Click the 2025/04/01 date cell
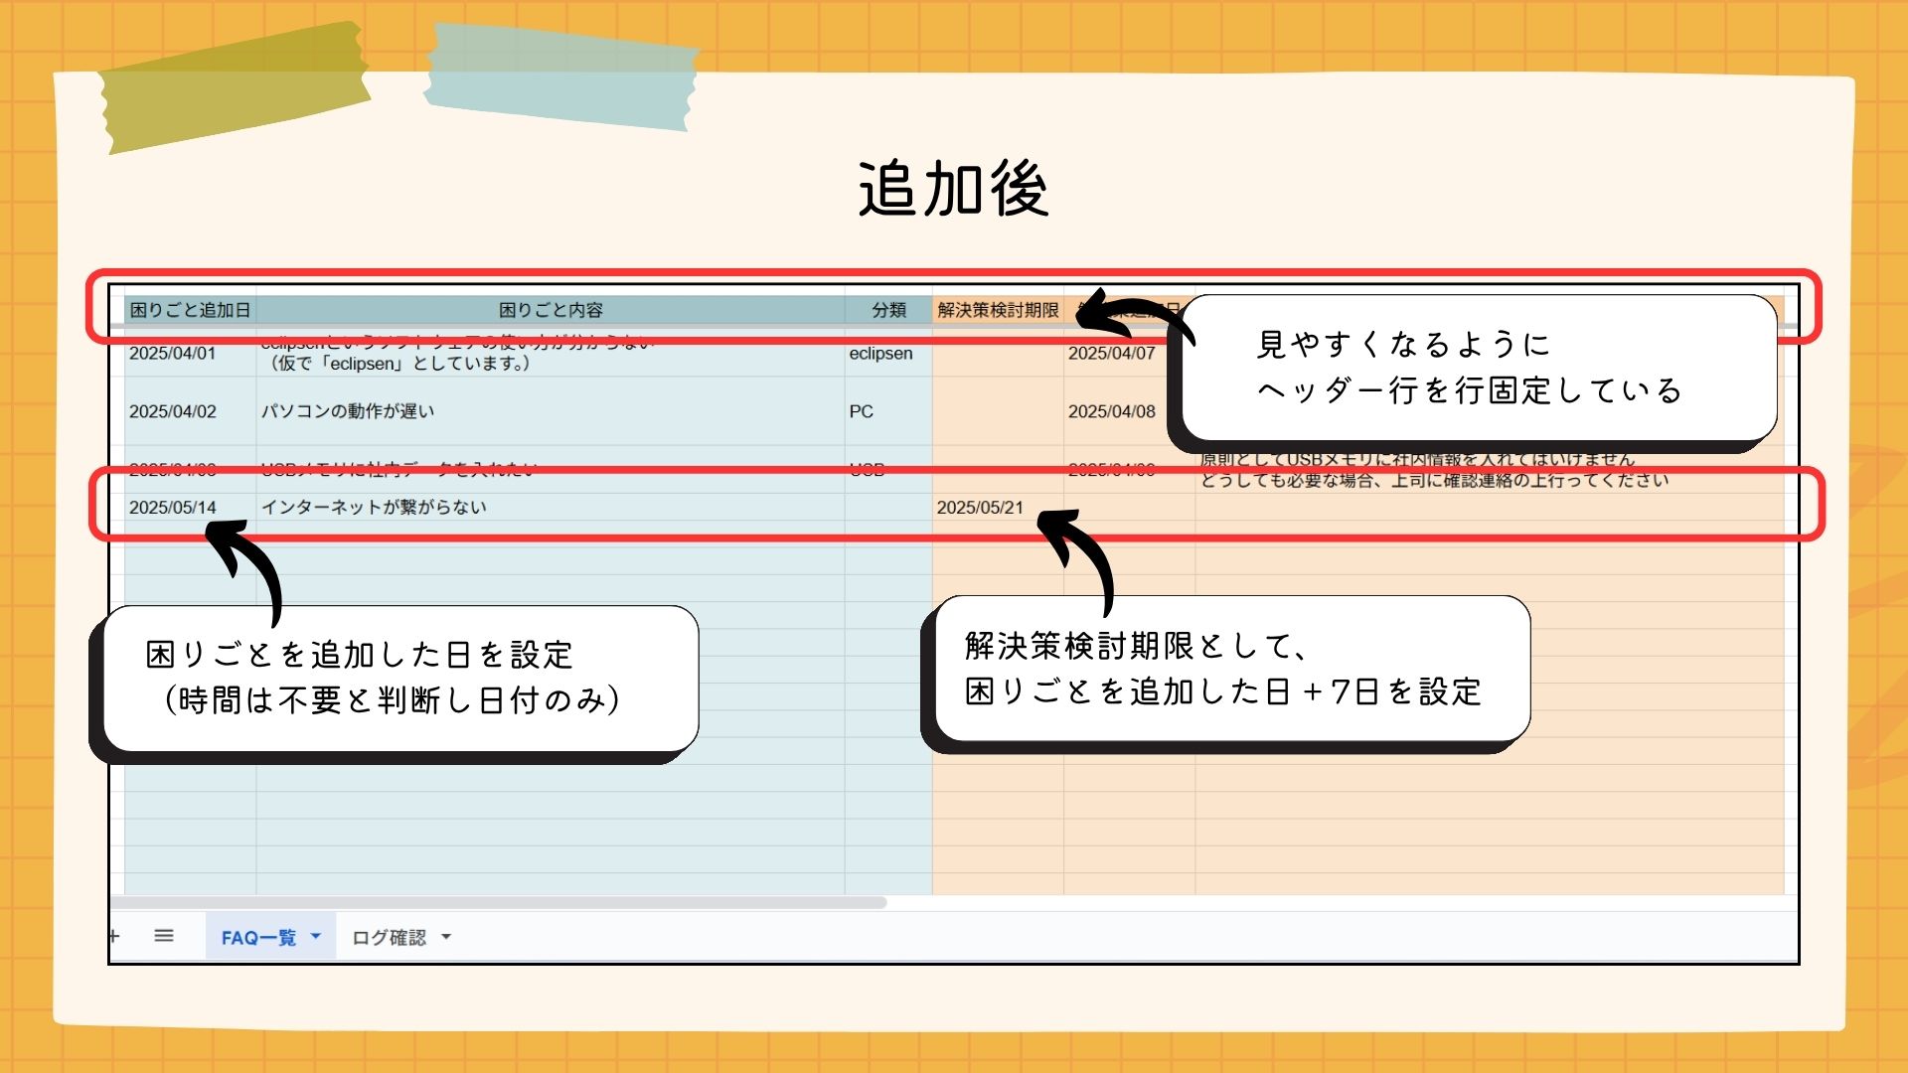This screenshot has height=1073, width=1908. click(x=173, y=354)
